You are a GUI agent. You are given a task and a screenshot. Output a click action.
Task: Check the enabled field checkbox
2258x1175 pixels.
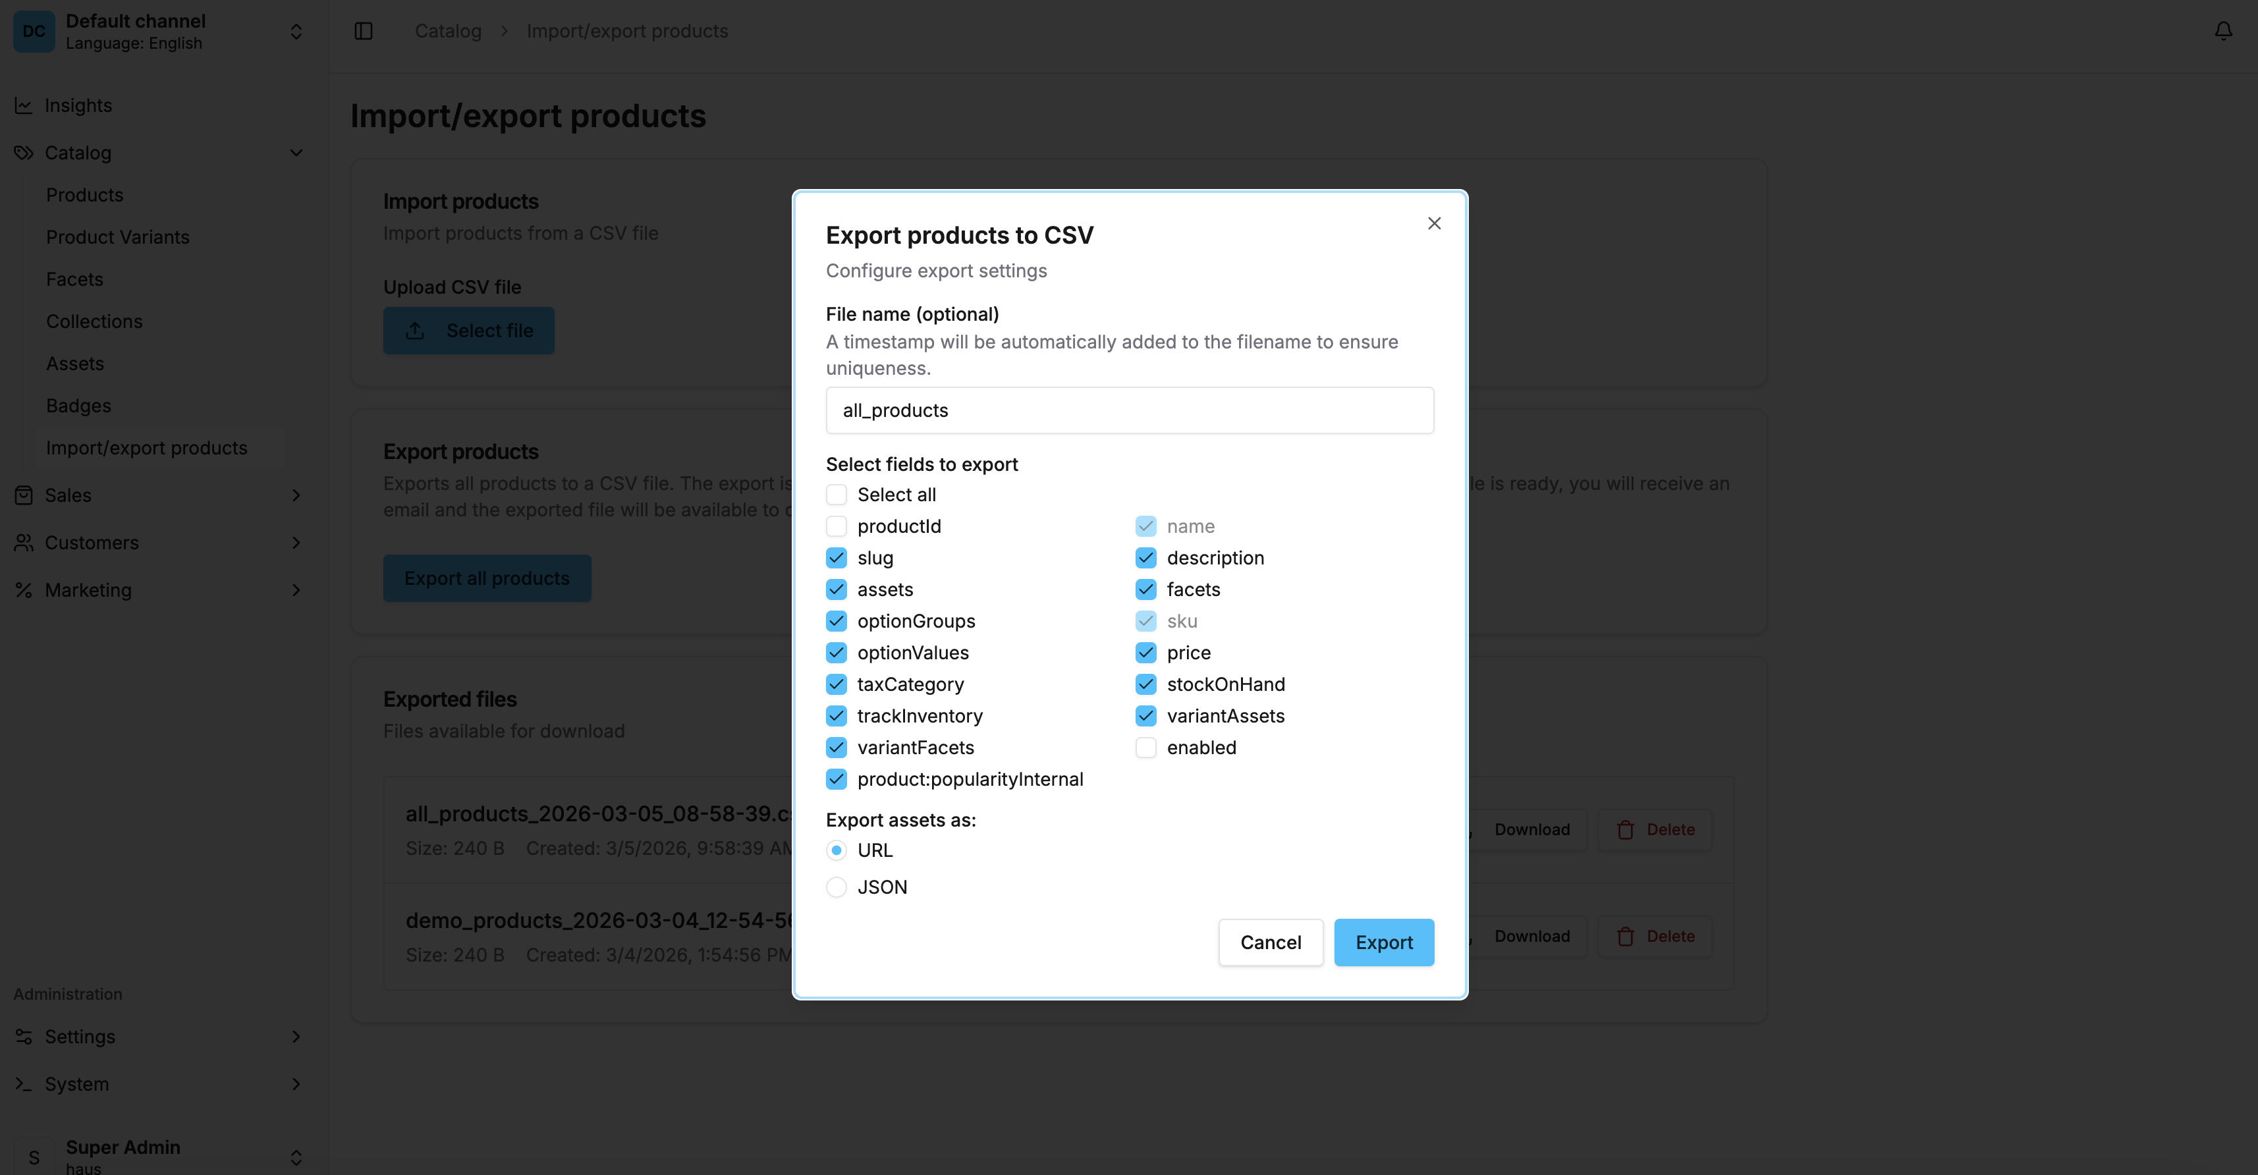click(1145, 748)
